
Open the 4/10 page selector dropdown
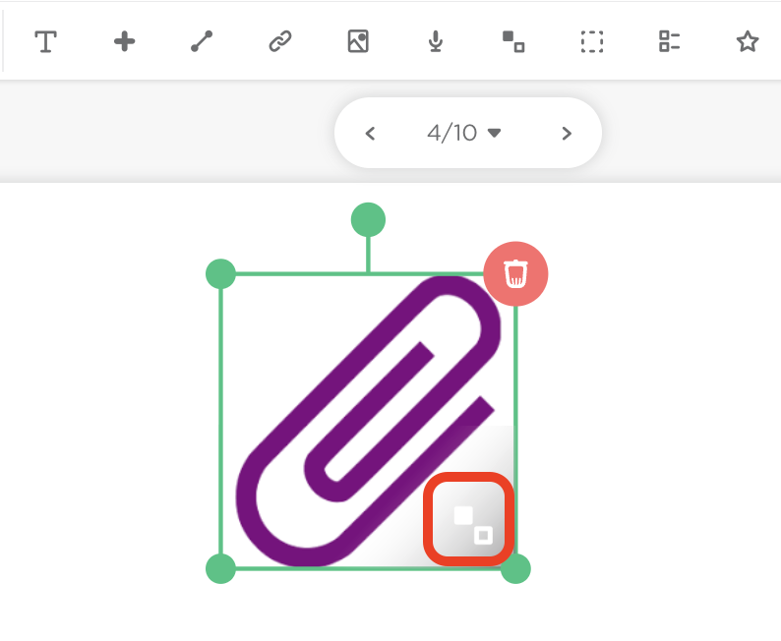coord(463,133)
